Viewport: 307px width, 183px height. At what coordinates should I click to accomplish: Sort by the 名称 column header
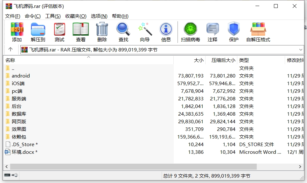[x=10, y=60]
